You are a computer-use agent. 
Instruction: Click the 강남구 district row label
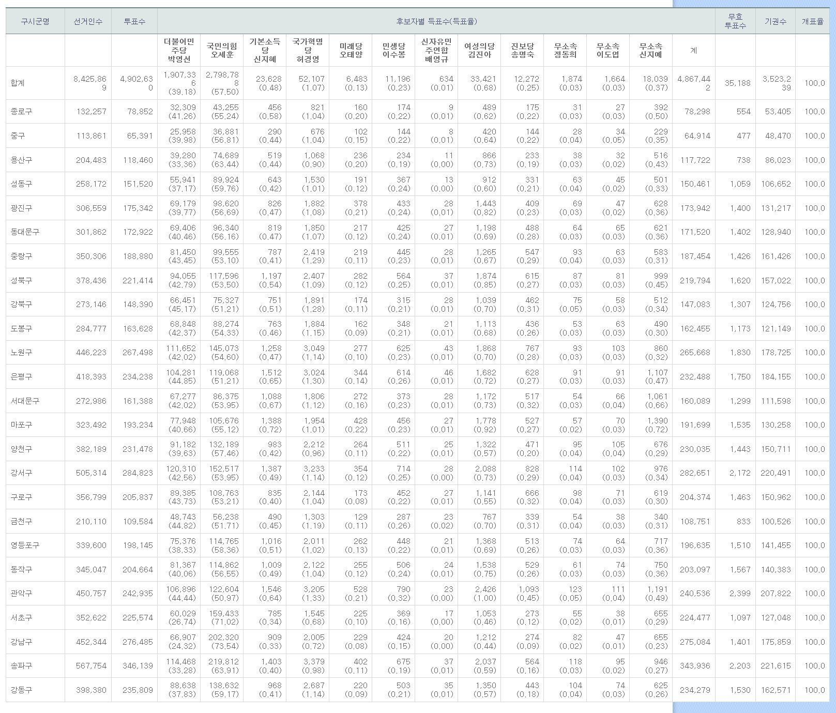(x=21, y=642)
